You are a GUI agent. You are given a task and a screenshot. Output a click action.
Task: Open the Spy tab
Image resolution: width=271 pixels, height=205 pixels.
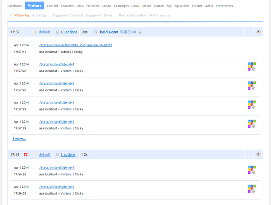[169, 6]
